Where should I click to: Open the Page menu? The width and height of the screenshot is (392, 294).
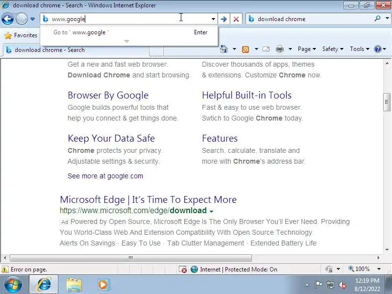[x=307, y=49]
